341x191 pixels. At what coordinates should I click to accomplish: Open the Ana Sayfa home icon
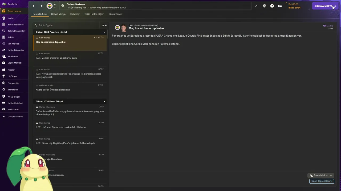tap(4, 4)
